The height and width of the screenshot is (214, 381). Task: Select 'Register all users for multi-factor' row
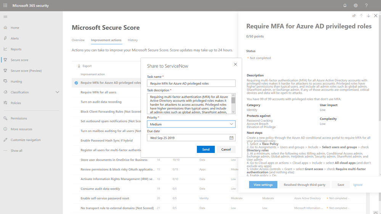tap(111, 150)
